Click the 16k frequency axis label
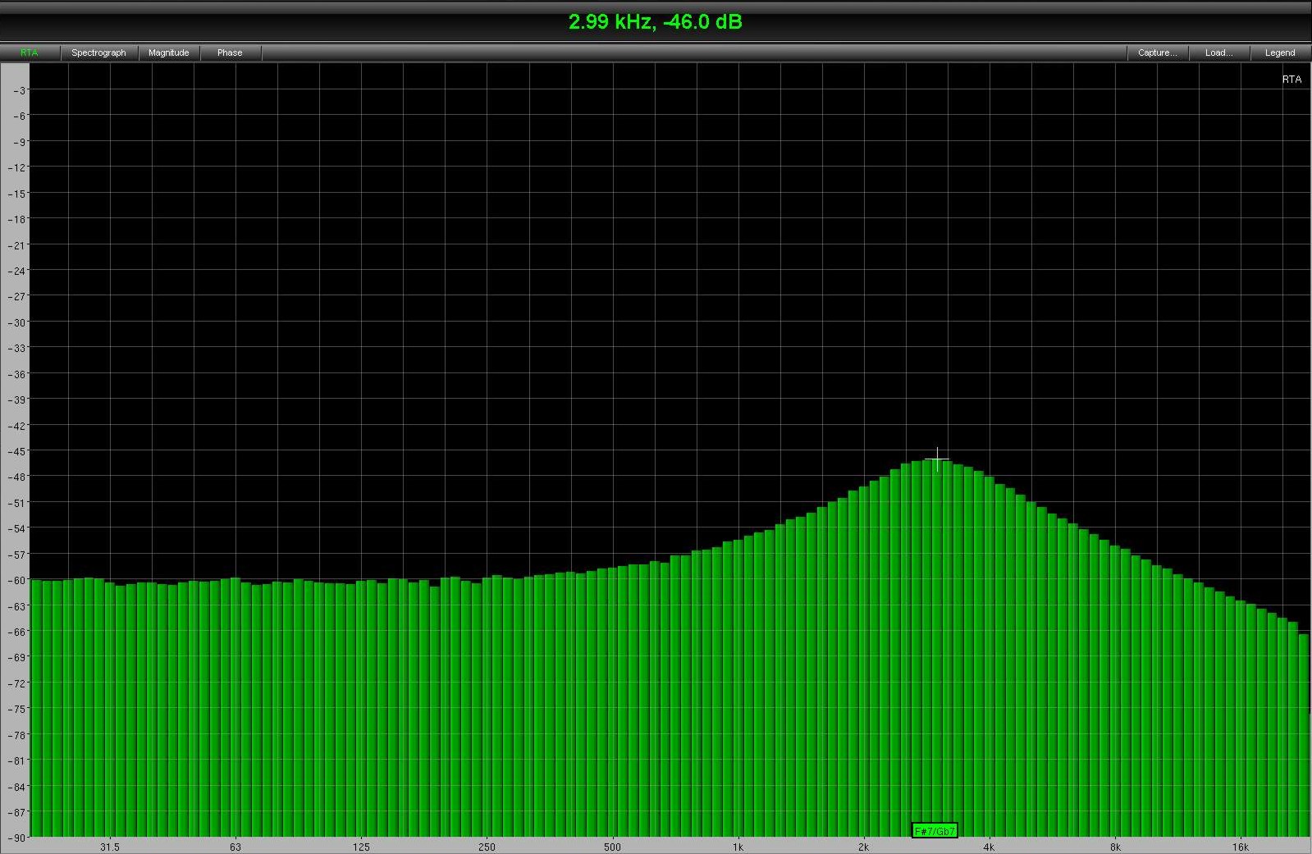Screen dimensions: 1312x854 (1240, 847)
